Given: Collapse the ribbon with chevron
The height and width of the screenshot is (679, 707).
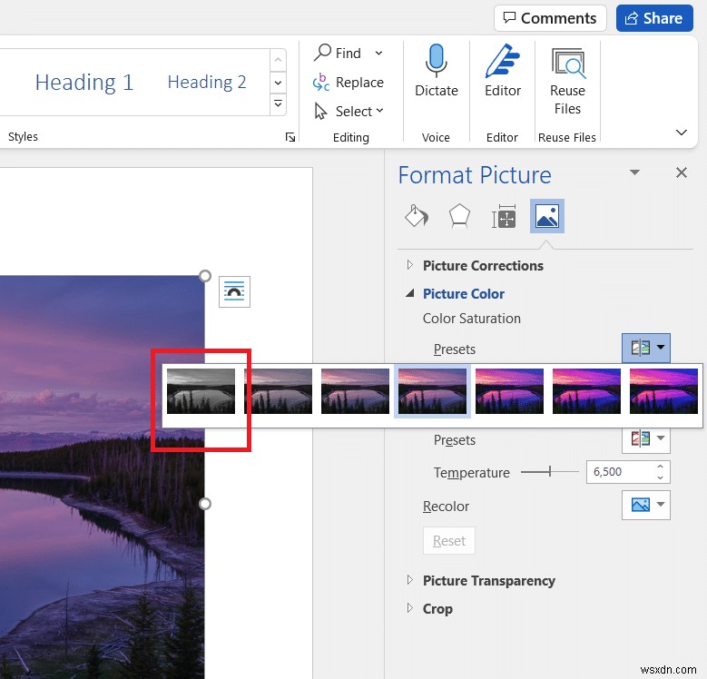Looking at the screenshot, I should [682, 133].
